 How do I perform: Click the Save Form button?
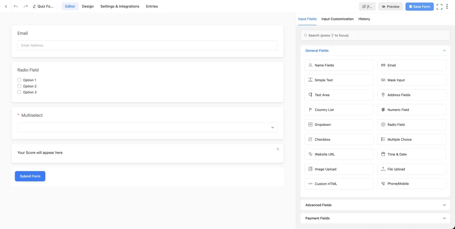pyautogui.click(x=419, y=7)
